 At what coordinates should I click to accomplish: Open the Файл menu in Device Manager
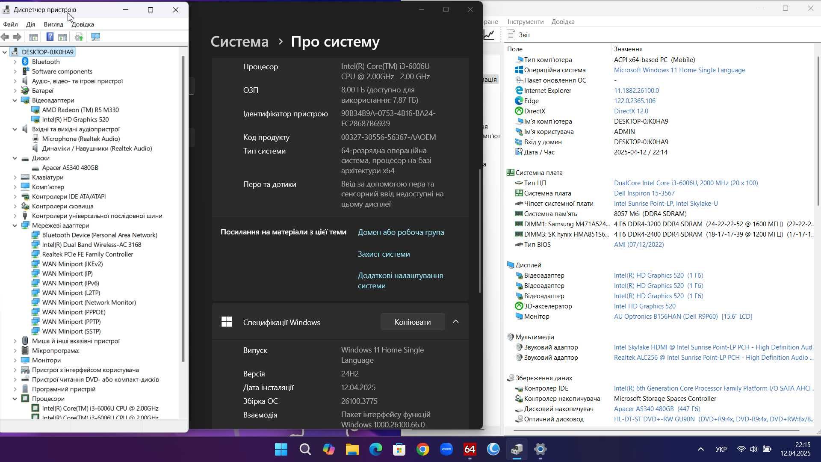pyautogui.click(x=10, y=24)
